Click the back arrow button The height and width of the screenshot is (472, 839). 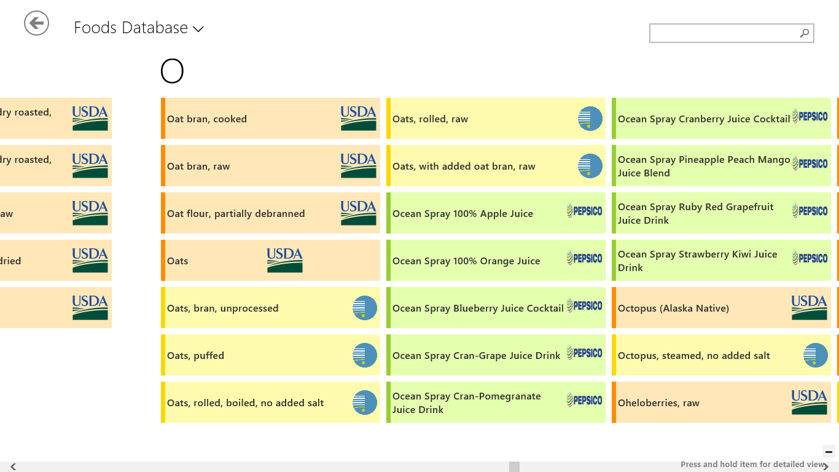coord(36,23)
